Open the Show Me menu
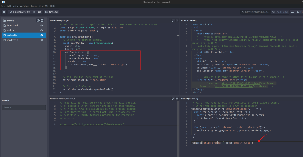 (43, 6)
